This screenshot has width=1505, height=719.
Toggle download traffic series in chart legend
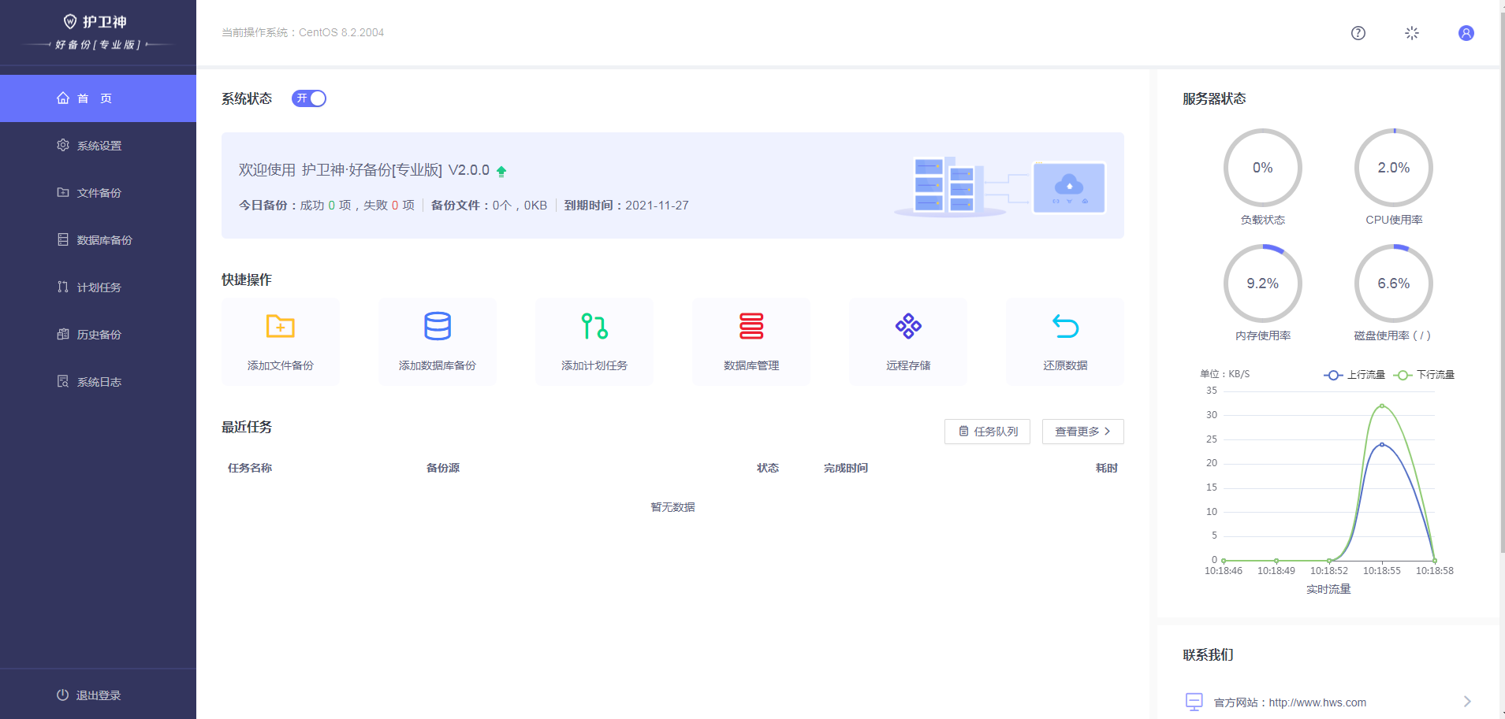(1424, 375)
